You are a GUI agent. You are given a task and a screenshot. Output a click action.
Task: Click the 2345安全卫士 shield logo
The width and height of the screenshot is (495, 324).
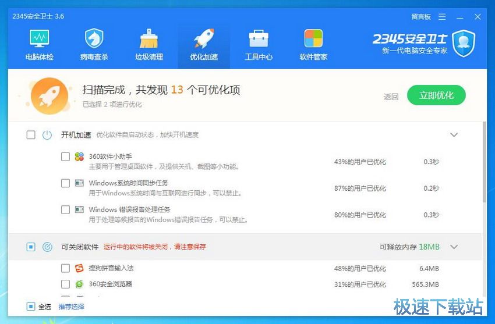(x=464, y=43)
